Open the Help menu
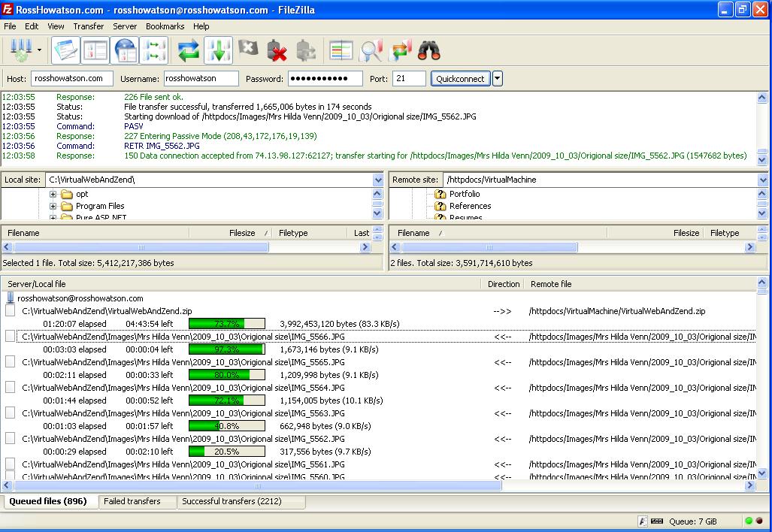The height and width of the screenshot is (532, 772). point(201,26)
